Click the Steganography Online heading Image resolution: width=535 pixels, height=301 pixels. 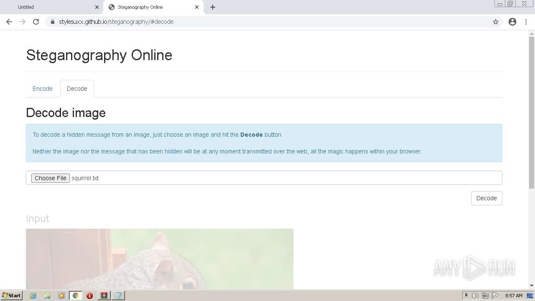click(99, 55)
